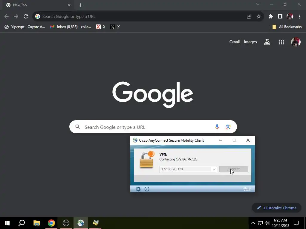Image resolution: width=306 pixels, height=229 pixels.
Task: Open the All Bookmarks folder
Action: click(x=287, y=27)
